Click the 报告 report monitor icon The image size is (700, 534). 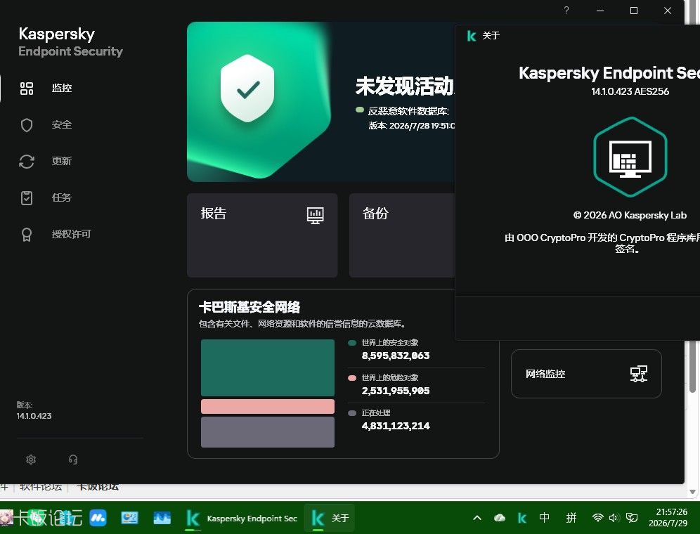click(x=315, y=215)
